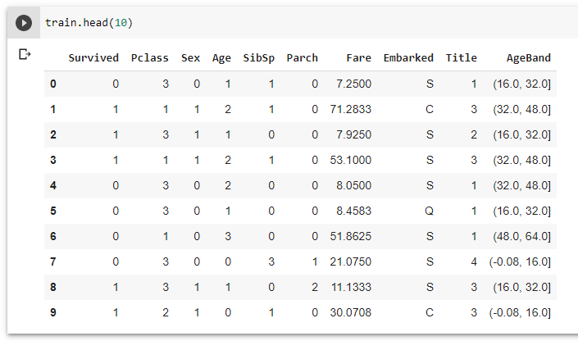
Task: Select the AgeBand column header
Action: coord(529,58)
